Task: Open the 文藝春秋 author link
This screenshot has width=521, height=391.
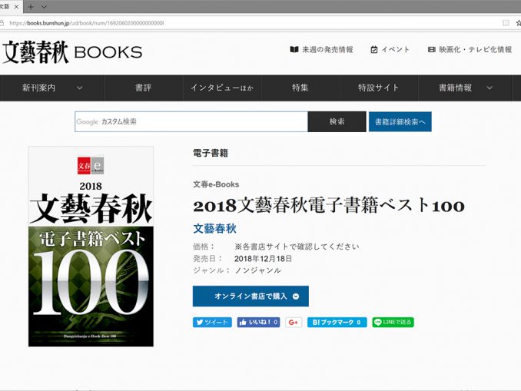Action: click(x=214, y=229)
